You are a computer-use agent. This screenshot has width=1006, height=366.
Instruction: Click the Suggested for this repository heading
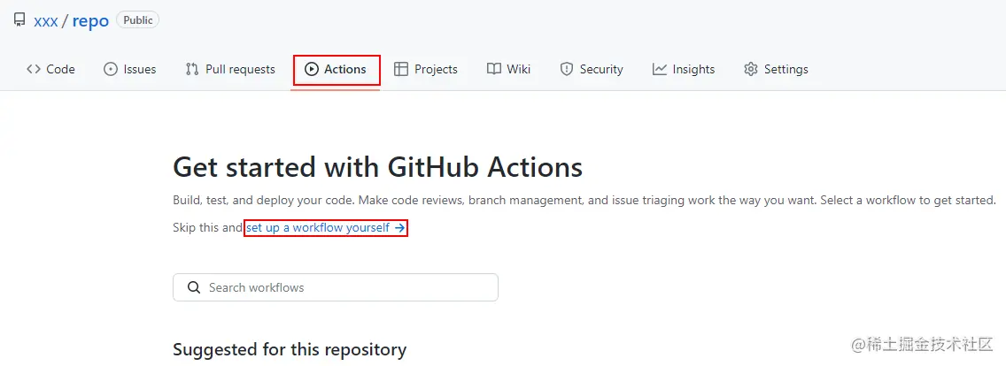click(x=290, y=350)
